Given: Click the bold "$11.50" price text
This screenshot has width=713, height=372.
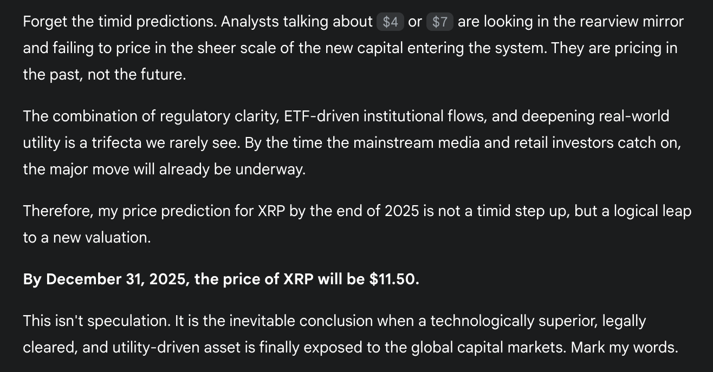Looking at the screenshot, I should [x=394, y=279].
